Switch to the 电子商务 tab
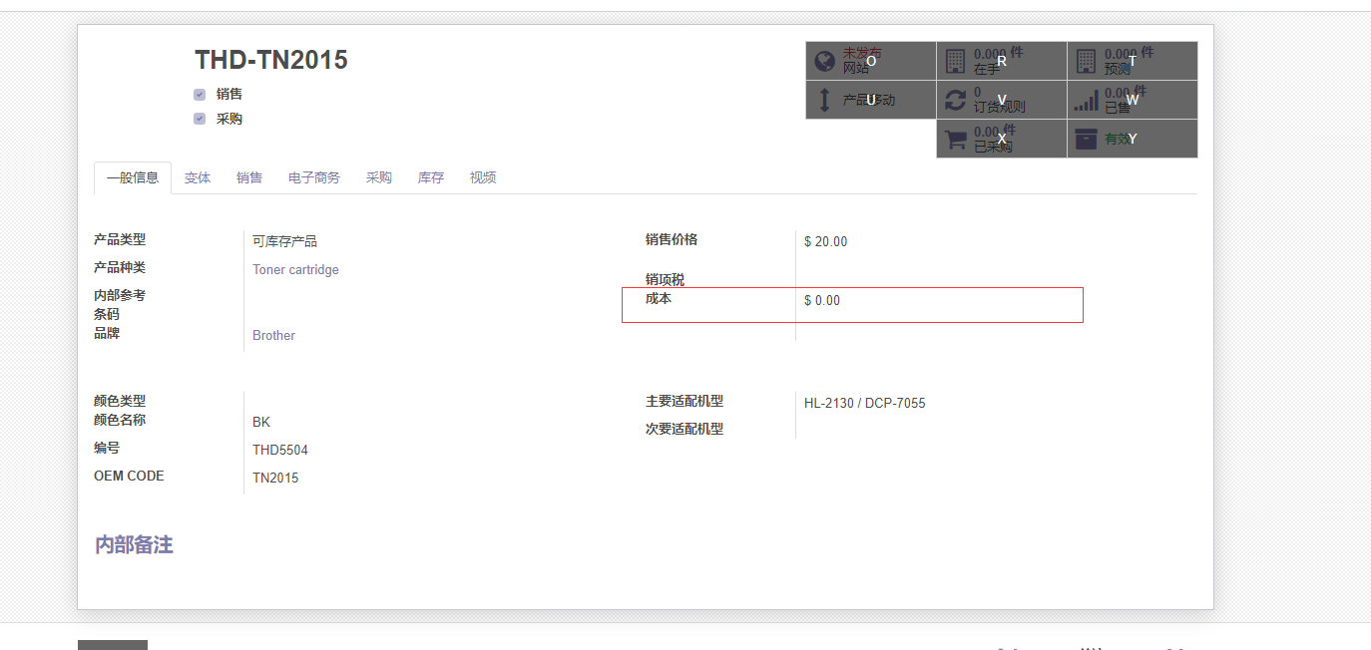The width and height of the screenshot is (1371, 650). pos(314,177)
